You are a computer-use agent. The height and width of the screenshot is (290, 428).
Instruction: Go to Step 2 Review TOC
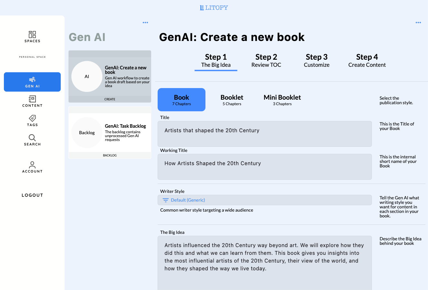tap(266, 60)
